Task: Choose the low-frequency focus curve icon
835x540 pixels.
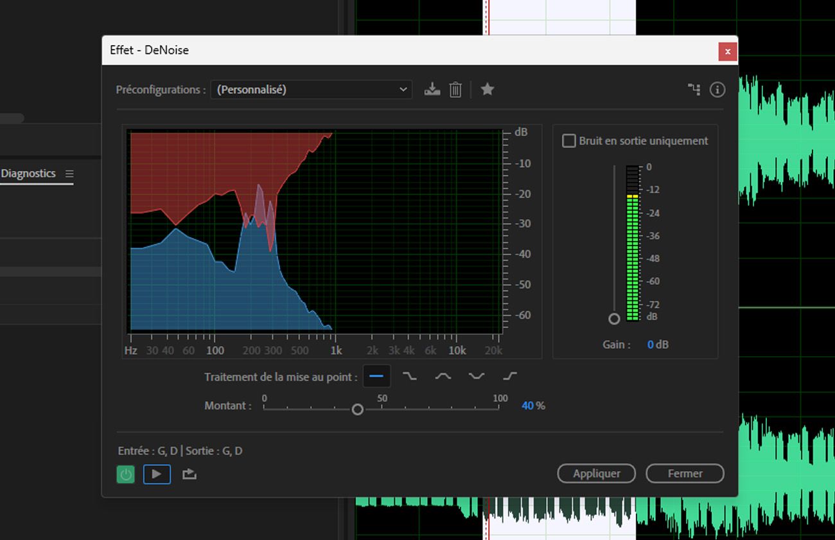Action: (410, 376)
